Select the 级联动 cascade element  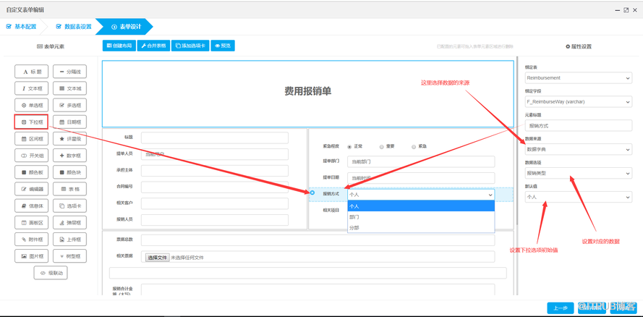(x=51, y=273)
